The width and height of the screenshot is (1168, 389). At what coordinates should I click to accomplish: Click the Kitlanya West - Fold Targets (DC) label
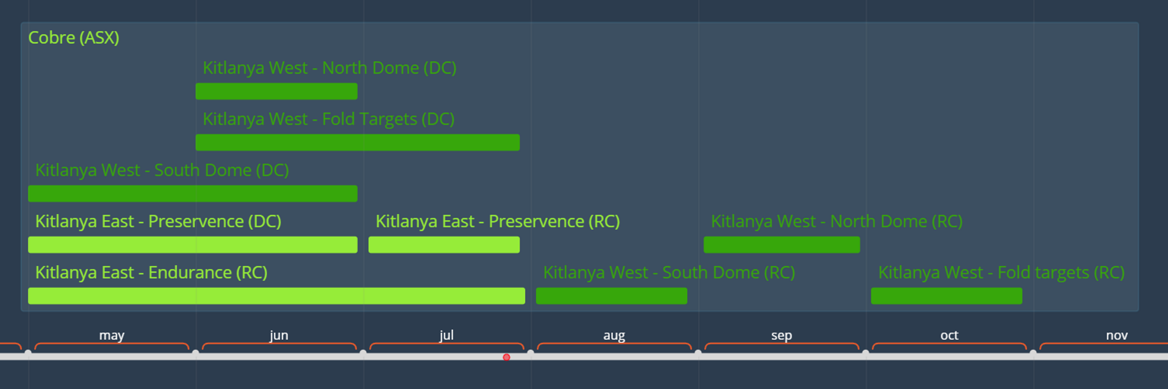click(x=329, y=119)
